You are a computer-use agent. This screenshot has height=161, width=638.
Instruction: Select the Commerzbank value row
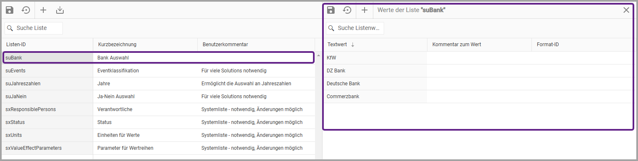click(x=479, y=97)
